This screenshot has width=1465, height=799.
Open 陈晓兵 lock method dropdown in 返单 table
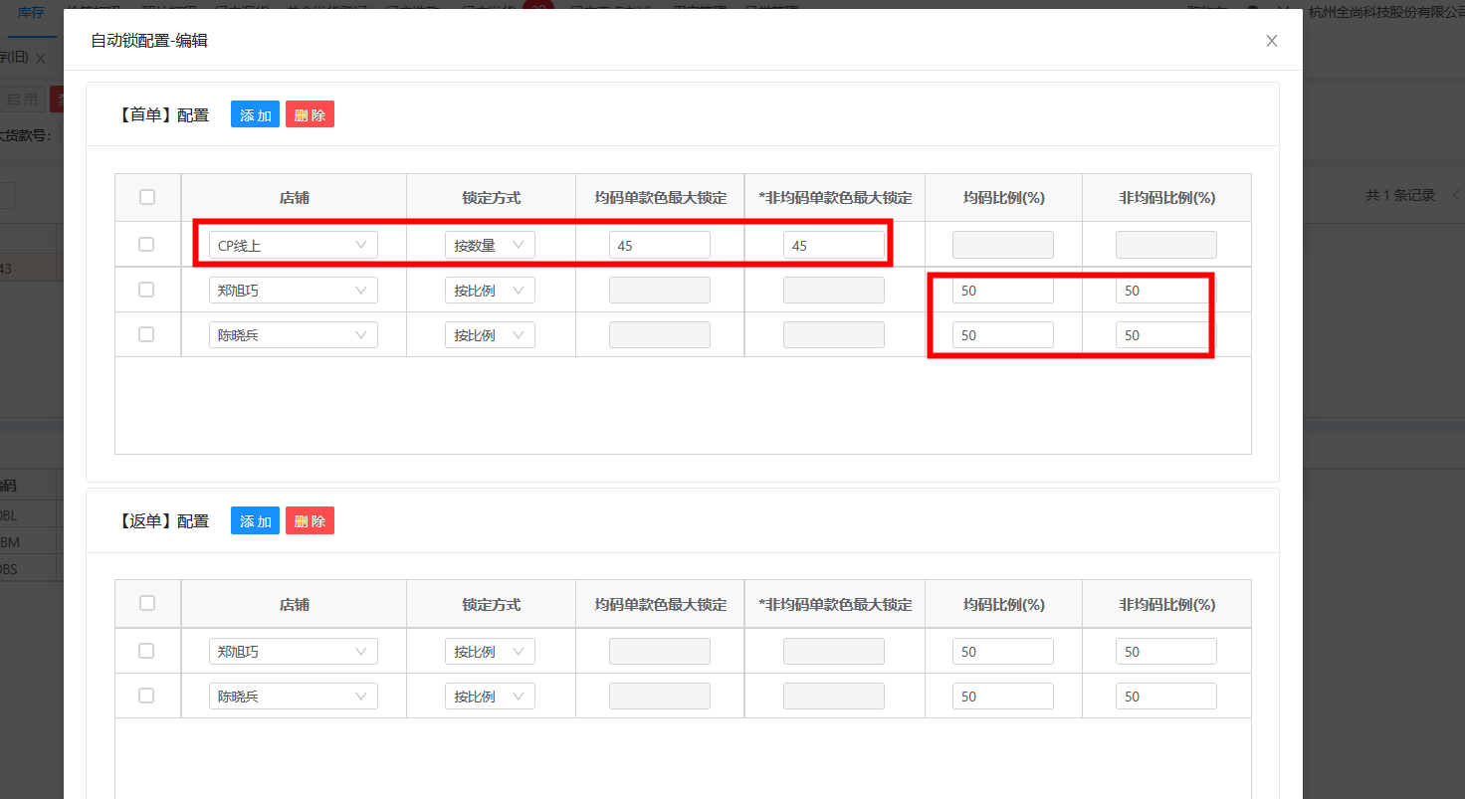tap(489, 697)
